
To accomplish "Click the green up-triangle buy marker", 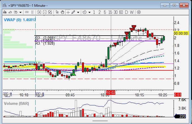I will coord(74,74).
